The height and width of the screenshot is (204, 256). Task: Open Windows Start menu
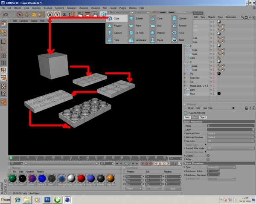pos(6,200)
